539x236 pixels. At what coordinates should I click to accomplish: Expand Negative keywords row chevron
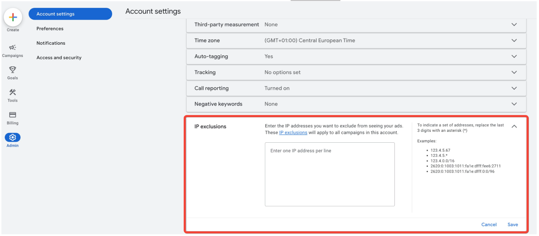[x=514, y=104]
